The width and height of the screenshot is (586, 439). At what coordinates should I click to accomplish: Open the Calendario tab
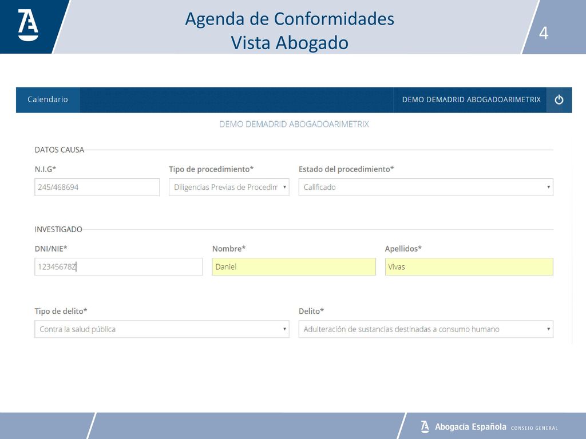48,99
